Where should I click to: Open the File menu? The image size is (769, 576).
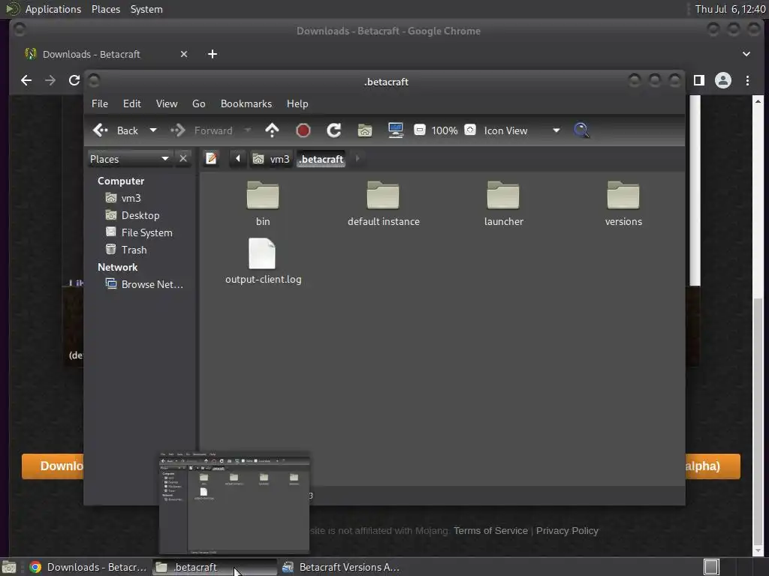click(x=100, y=103)
